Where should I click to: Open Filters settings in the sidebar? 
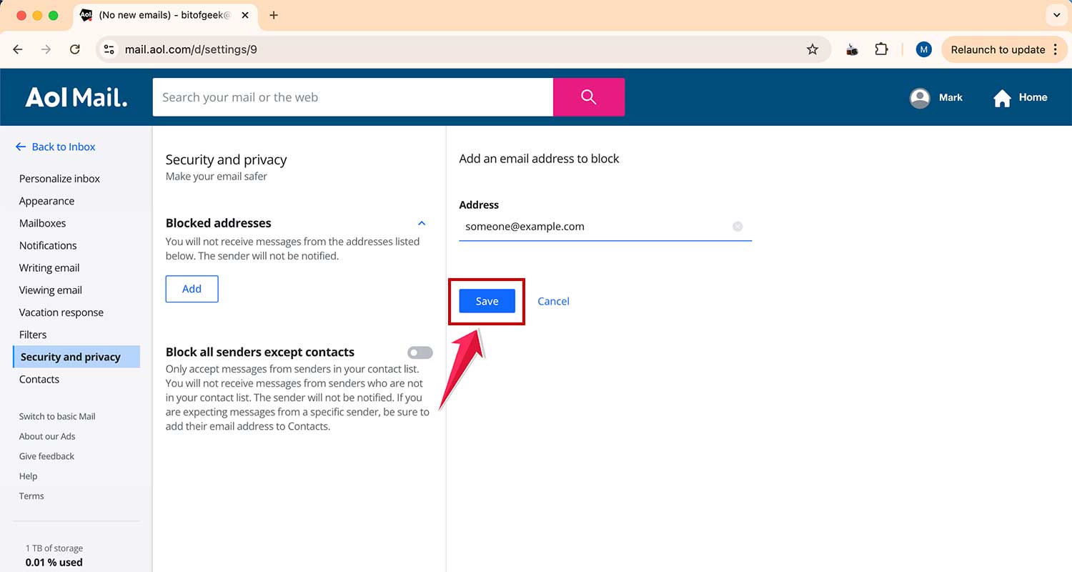(33, 334)
